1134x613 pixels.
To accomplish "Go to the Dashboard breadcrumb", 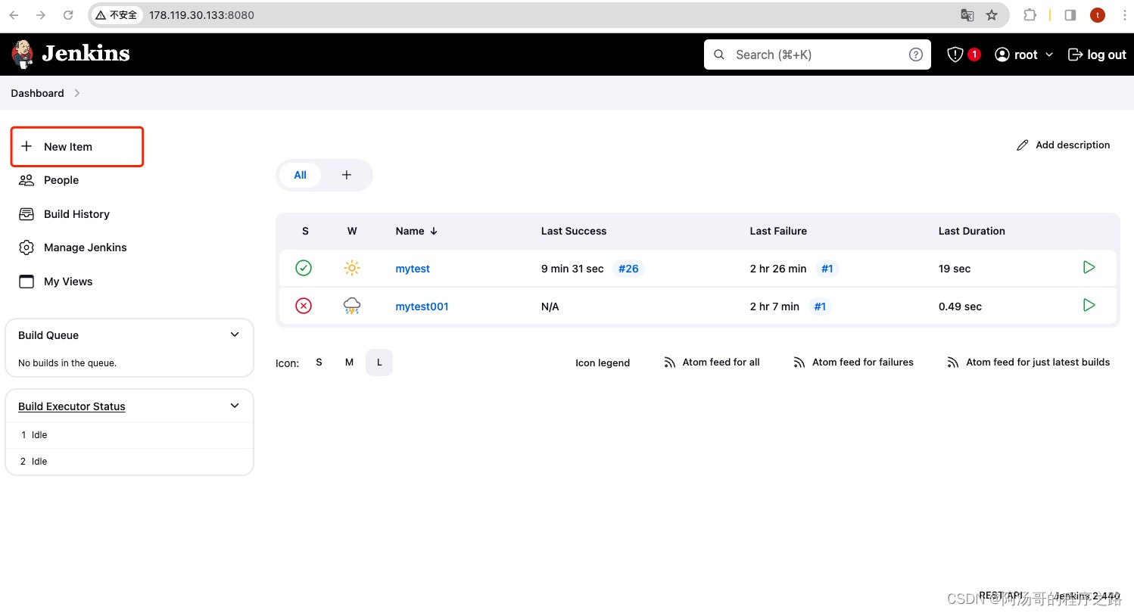I will point(37,93).
